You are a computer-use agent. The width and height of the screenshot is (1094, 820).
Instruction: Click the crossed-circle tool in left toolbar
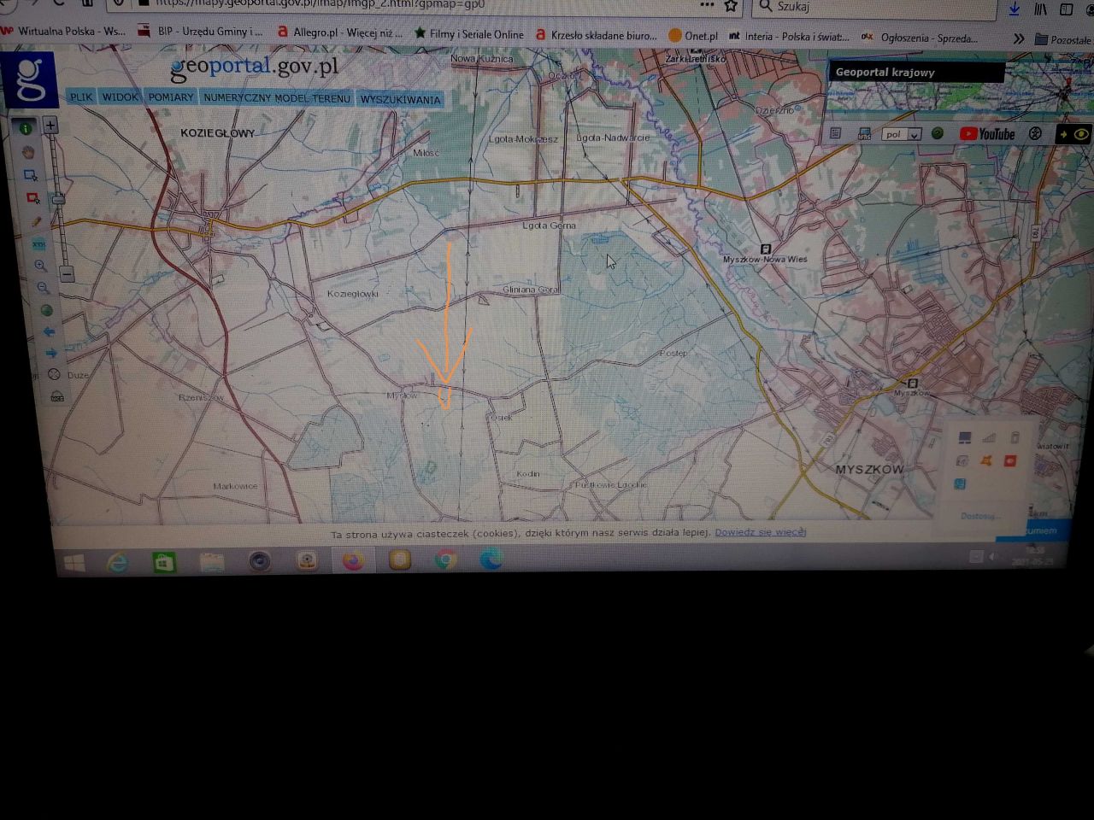(54, 374)
